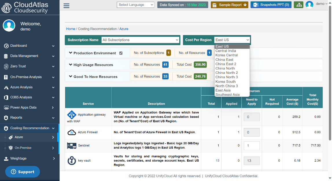Click the Zero Trust fingerprint icon
The height and width of the screenshot is (181, 332).
click(x=6, y=66)
